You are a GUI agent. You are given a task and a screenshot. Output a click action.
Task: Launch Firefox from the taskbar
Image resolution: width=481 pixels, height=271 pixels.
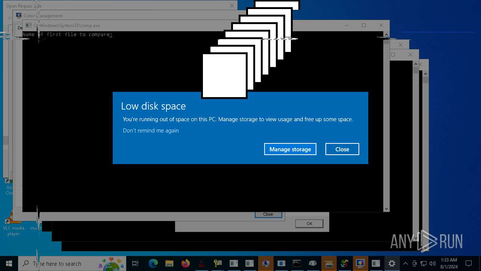(x=185, y=263)
